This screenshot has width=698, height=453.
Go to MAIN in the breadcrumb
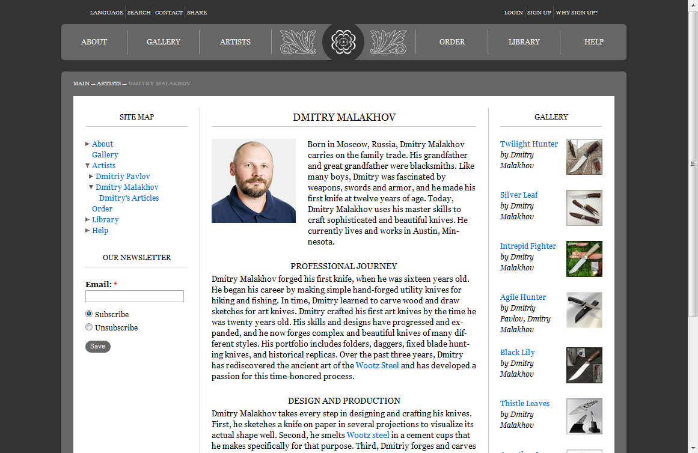pos(81,84)
